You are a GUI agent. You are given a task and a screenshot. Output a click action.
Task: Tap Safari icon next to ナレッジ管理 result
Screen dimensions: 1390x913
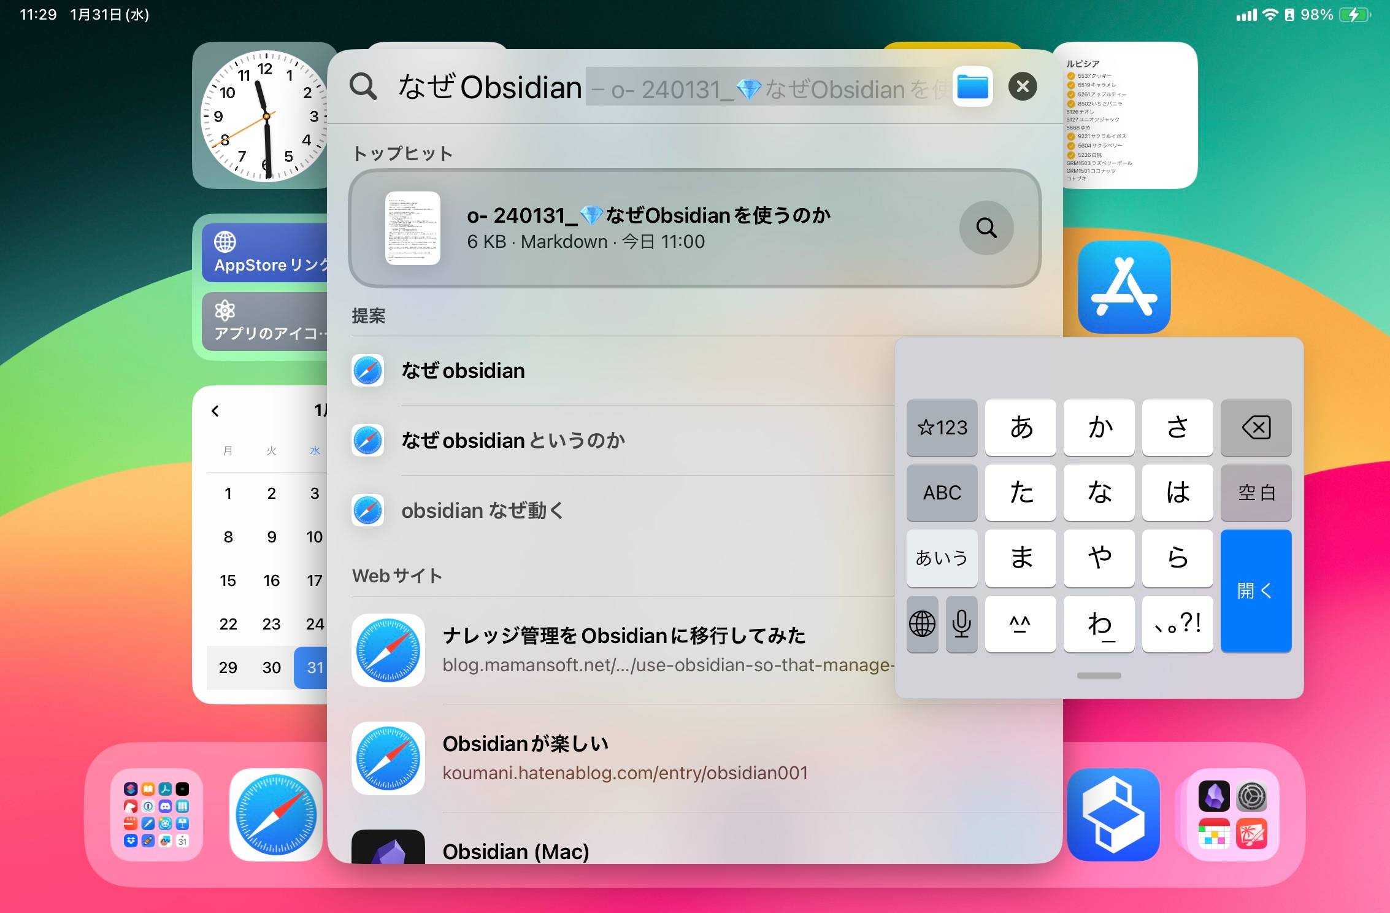click(x=388, y=650)
